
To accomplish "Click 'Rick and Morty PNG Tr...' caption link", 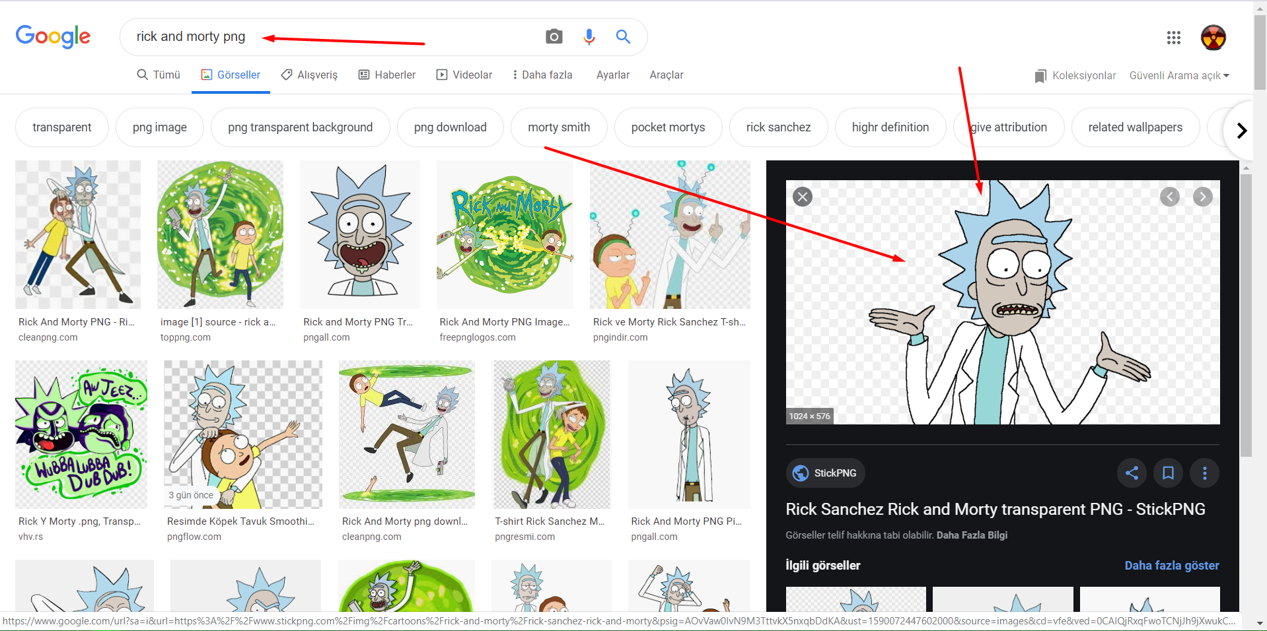I will tap(358, 322).
